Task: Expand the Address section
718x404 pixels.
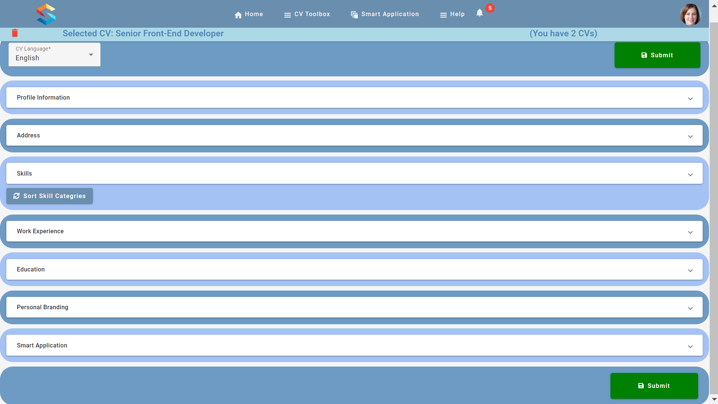Action: click(355, 136)
